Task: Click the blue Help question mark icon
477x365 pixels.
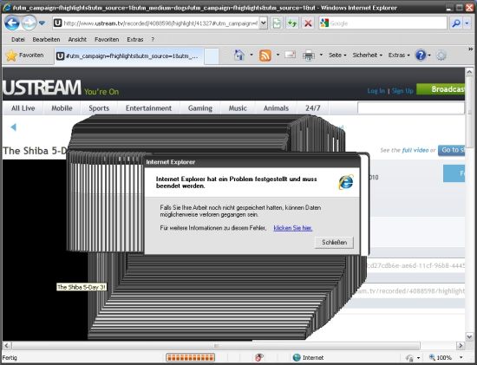Action: [421, 55]
